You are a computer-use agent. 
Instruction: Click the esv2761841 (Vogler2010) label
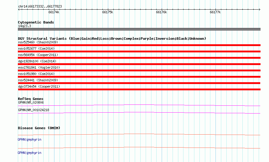coord(39,67)
